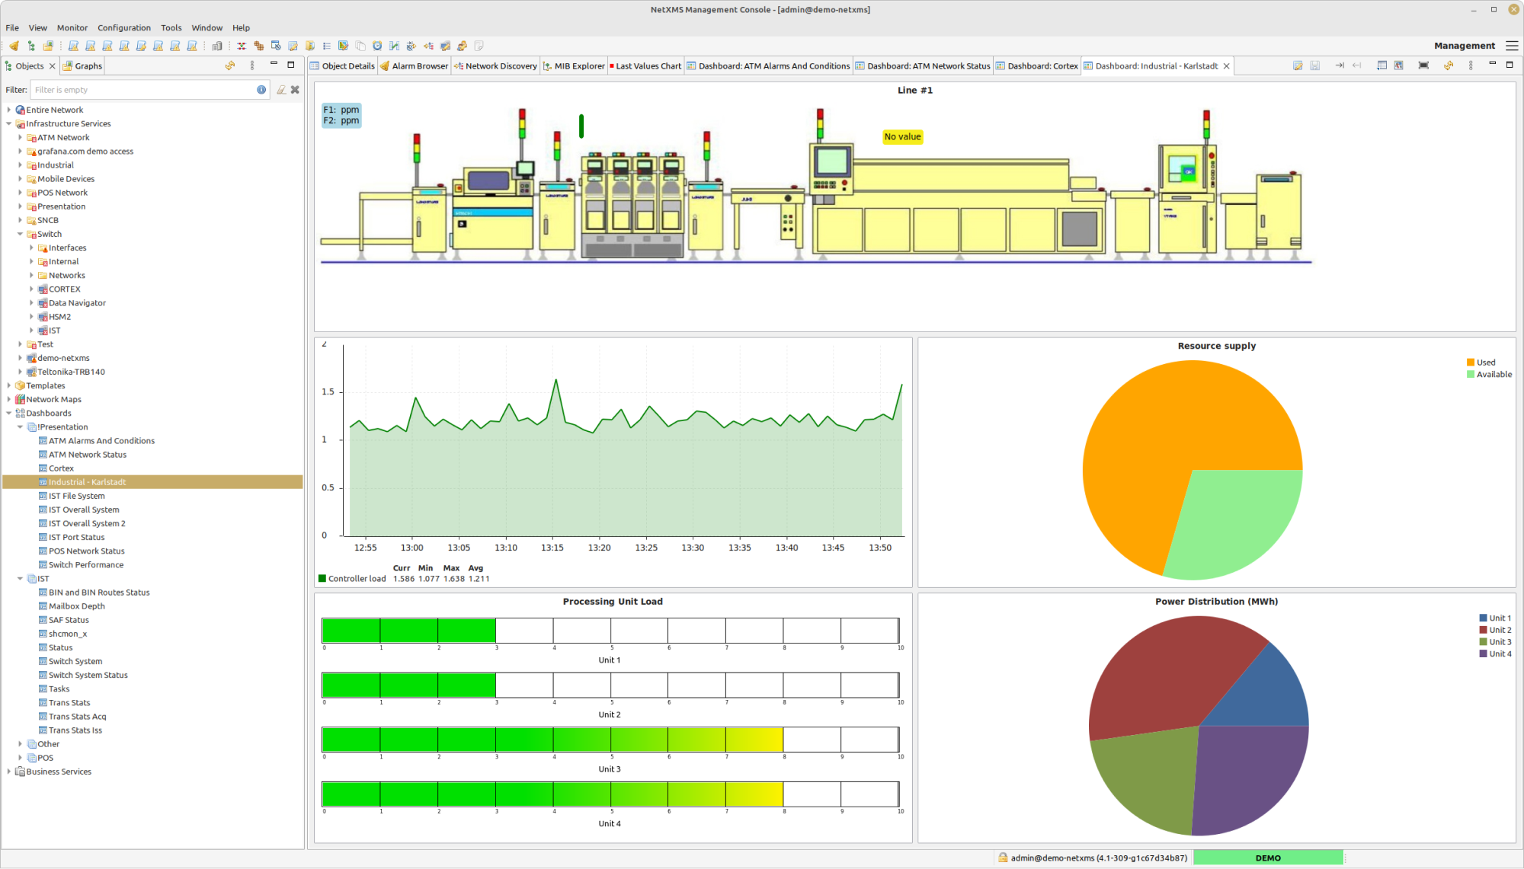Click the edit dashboard pencil icon
Image resolution: width=1524 pixels, height=869 pixels.
point(1298,65)
